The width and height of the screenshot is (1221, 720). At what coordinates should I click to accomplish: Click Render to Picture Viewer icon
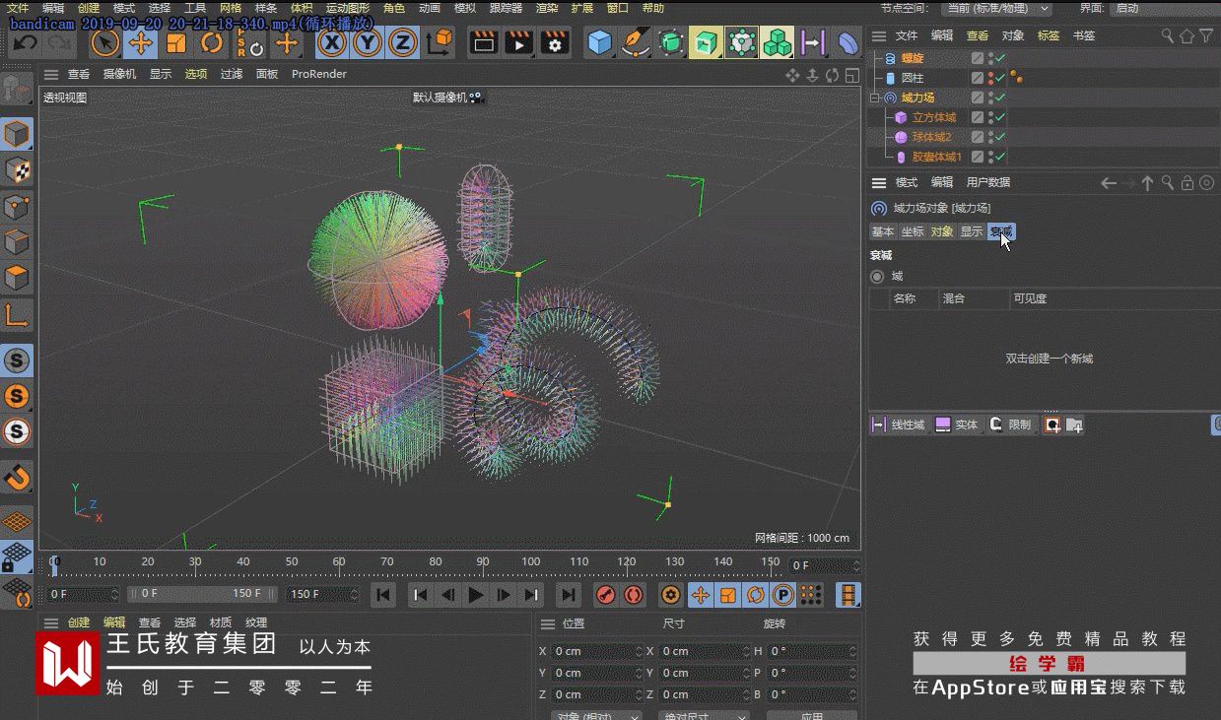click(x=518, y=43)
